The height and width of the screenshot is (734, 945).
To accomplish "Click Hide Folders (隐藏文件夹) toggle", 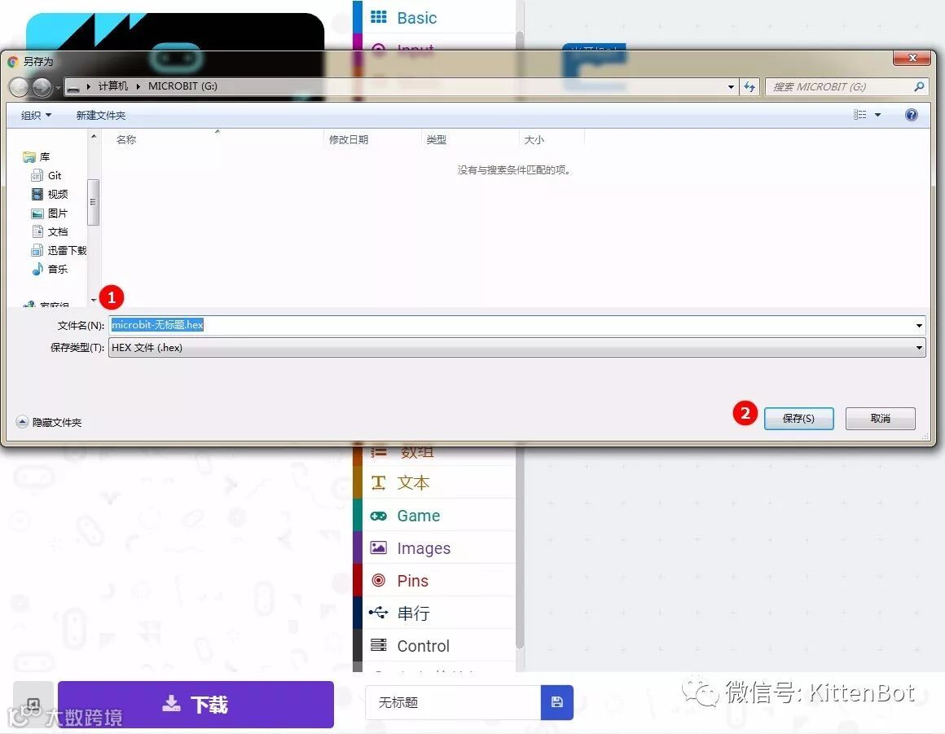I will [x=49, y=423].
